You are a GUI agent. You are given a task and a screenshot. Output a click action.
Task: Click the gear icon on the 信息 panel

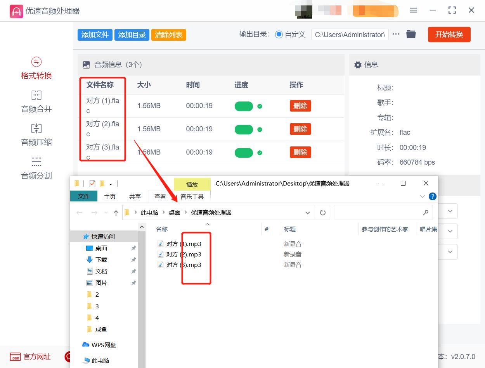click(358, 64)
